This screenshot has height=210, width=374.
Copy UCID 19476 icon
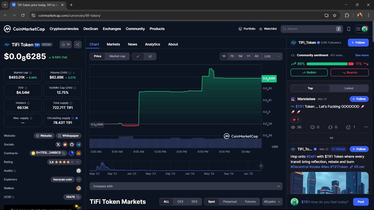pyautogui.click(x=78, y=197)
